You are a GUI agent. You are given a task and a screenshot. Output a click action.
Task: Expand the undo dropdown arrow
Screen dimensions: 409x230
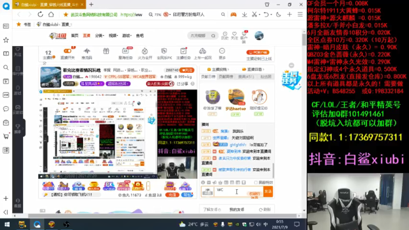point(270,15)
